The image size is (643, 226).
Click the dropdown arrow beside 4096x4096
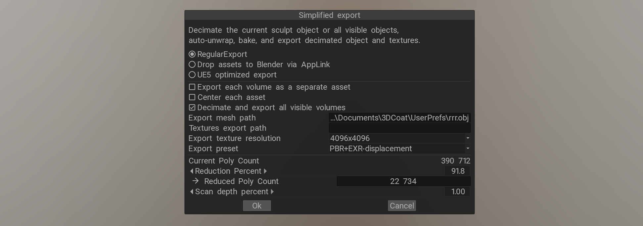468,138
